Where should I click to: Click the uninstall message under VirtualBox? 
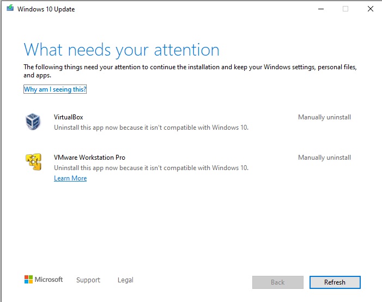(151, 128)
